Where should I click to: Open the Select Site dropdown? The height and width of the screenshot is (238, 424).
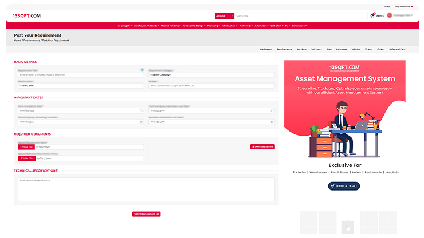[x=81, y=86]
